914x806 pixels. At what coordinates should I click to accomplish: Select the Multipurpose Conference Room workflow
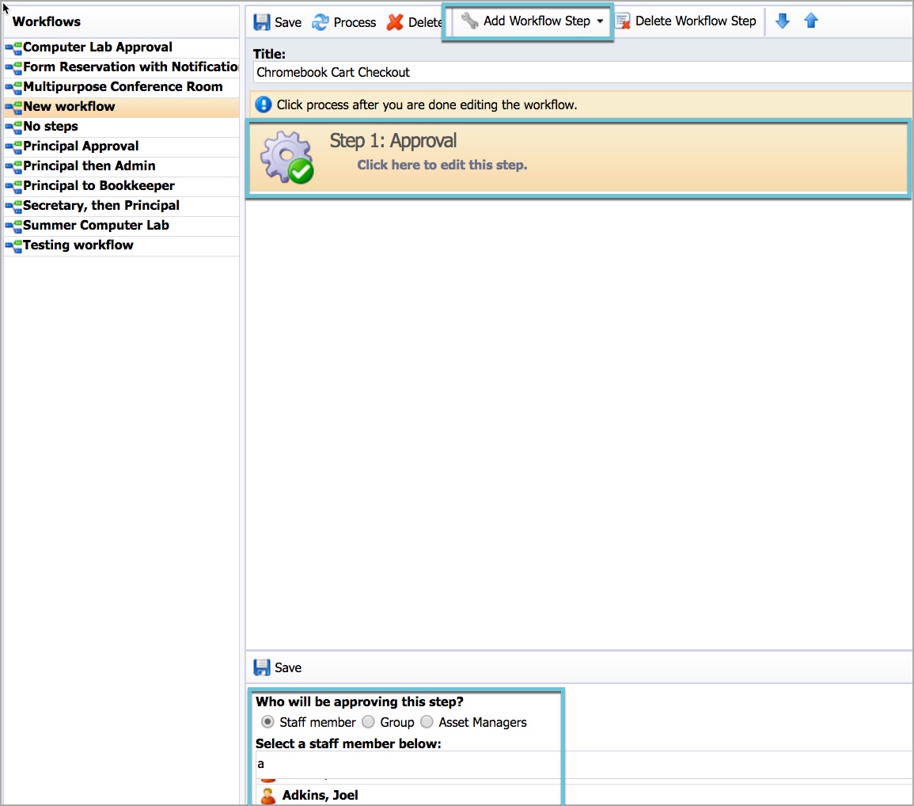coord(123,87)
